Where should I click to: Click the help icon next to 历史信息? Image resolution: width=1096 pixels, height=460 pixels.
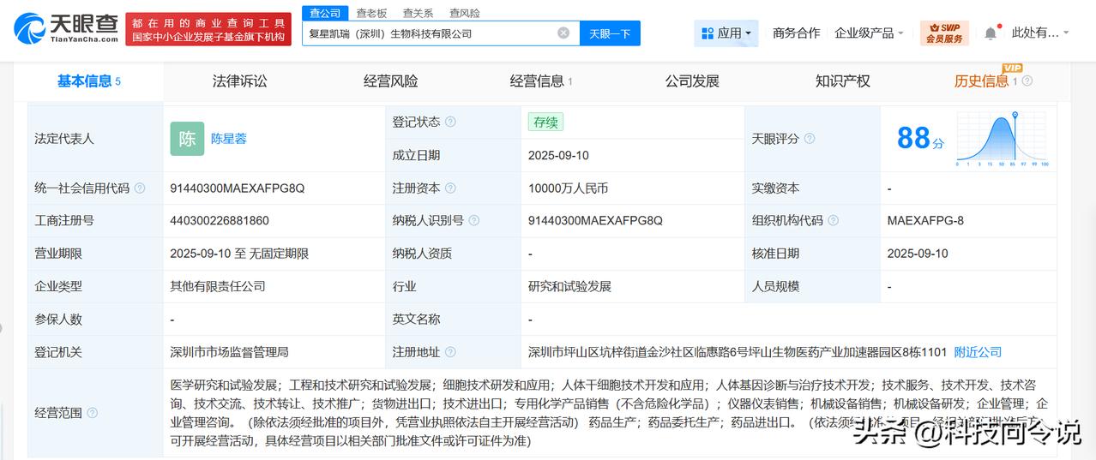click(x=1027, y=81)
